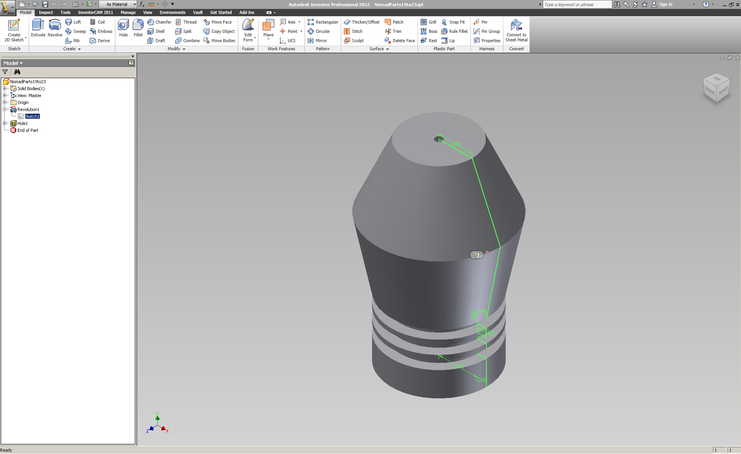Open the Get Started tab
Image resolution: width=741 pixels, height=454 pixels.
(221, 12)
